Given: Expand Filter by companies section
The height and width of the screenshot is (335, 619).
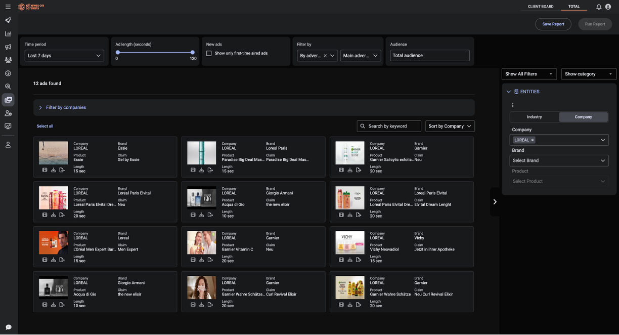Looking at the screenshot, I should tap(254, 107).
